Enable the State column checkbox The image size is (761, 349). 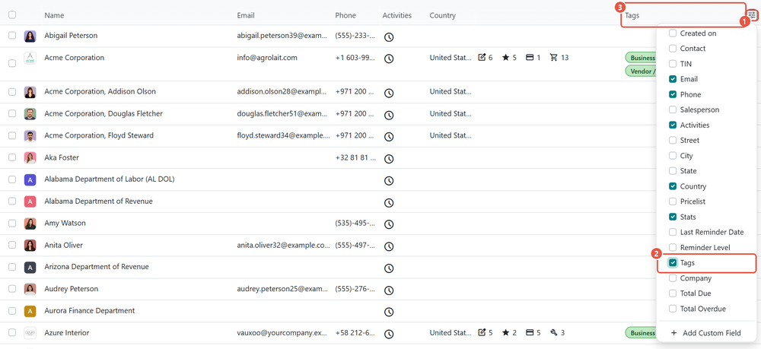673,171
